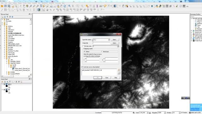Select the Pan Map hand tool
The image size is (202, 114).
(24, 6)
